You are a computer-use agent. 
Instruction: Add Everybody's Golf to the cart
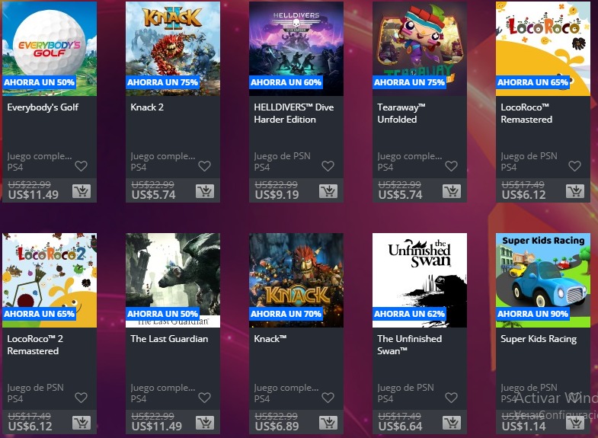coord(82,191)
